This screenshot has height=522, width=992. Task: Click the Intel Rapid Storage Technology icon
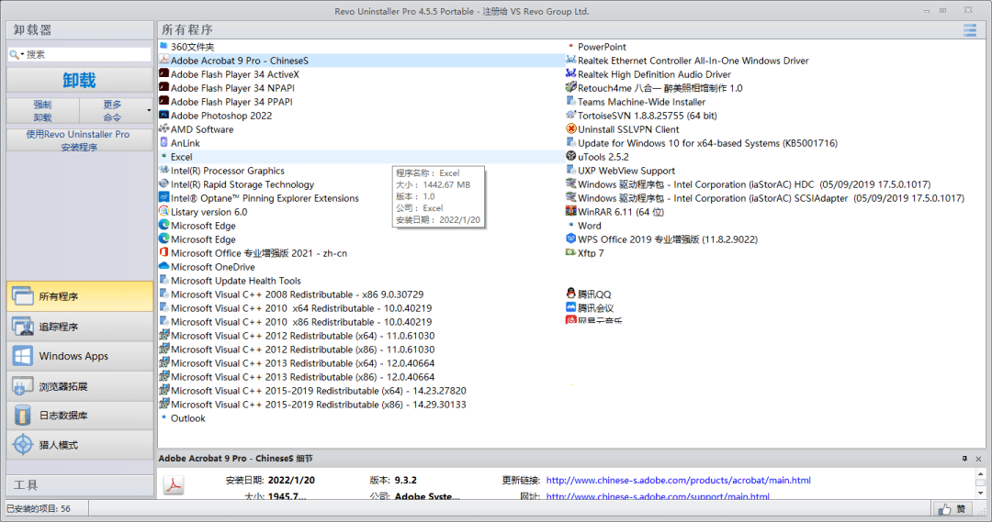tap(163, 183)
